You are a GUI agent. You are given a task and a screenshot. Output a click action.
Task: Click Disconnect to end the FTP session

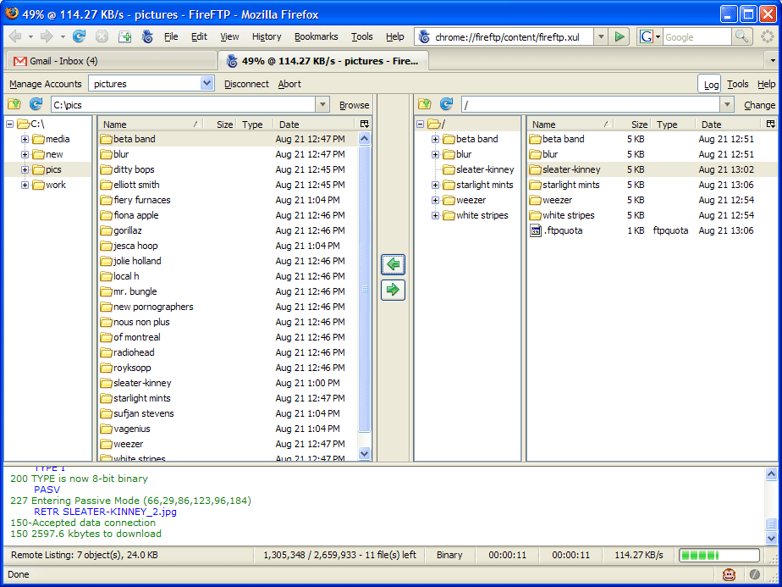tap(245, 84)
